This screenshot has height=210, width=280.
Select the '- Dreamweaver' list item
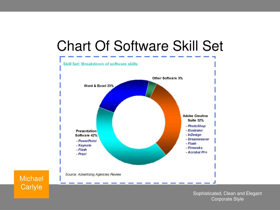[x=197, y=139]
